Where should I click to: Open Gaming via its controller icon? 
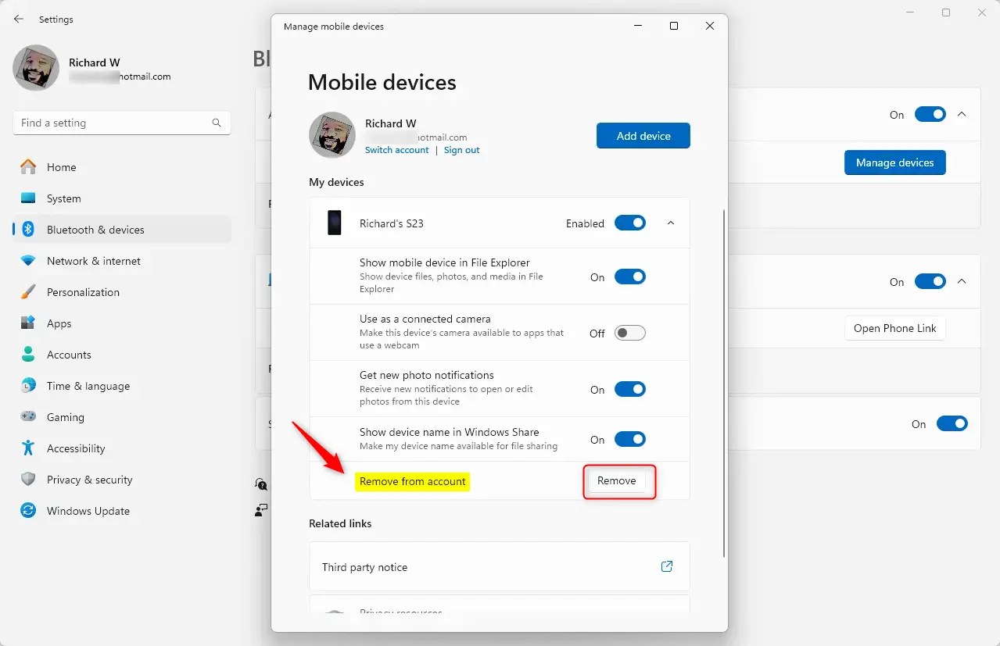pos(28,417)
